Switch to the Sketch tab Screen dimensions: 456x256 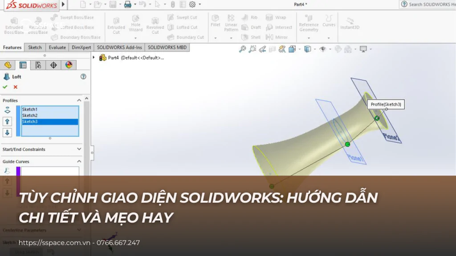[35, 47]
